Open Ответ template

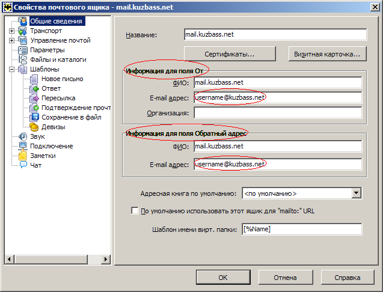(51, 89)
